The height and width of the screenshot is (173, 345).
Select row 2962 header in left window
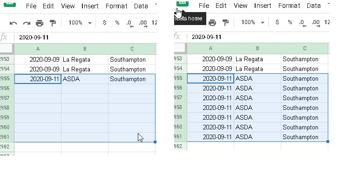[x=7, y=147]
